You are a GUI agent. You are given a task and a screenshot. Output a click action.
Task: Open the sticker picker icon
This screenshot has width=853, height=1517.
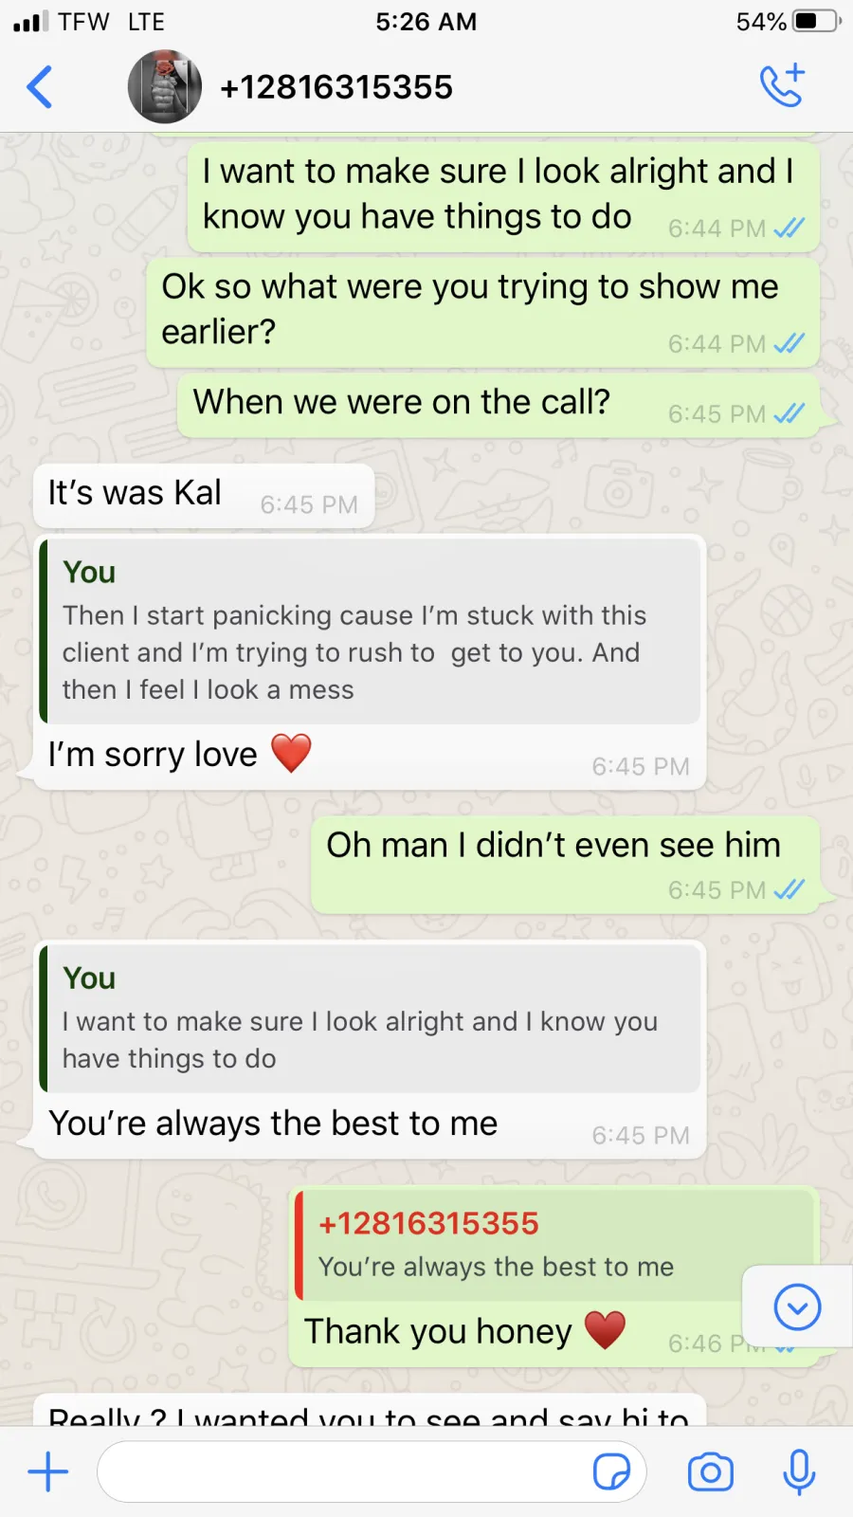click(611, 1472)
